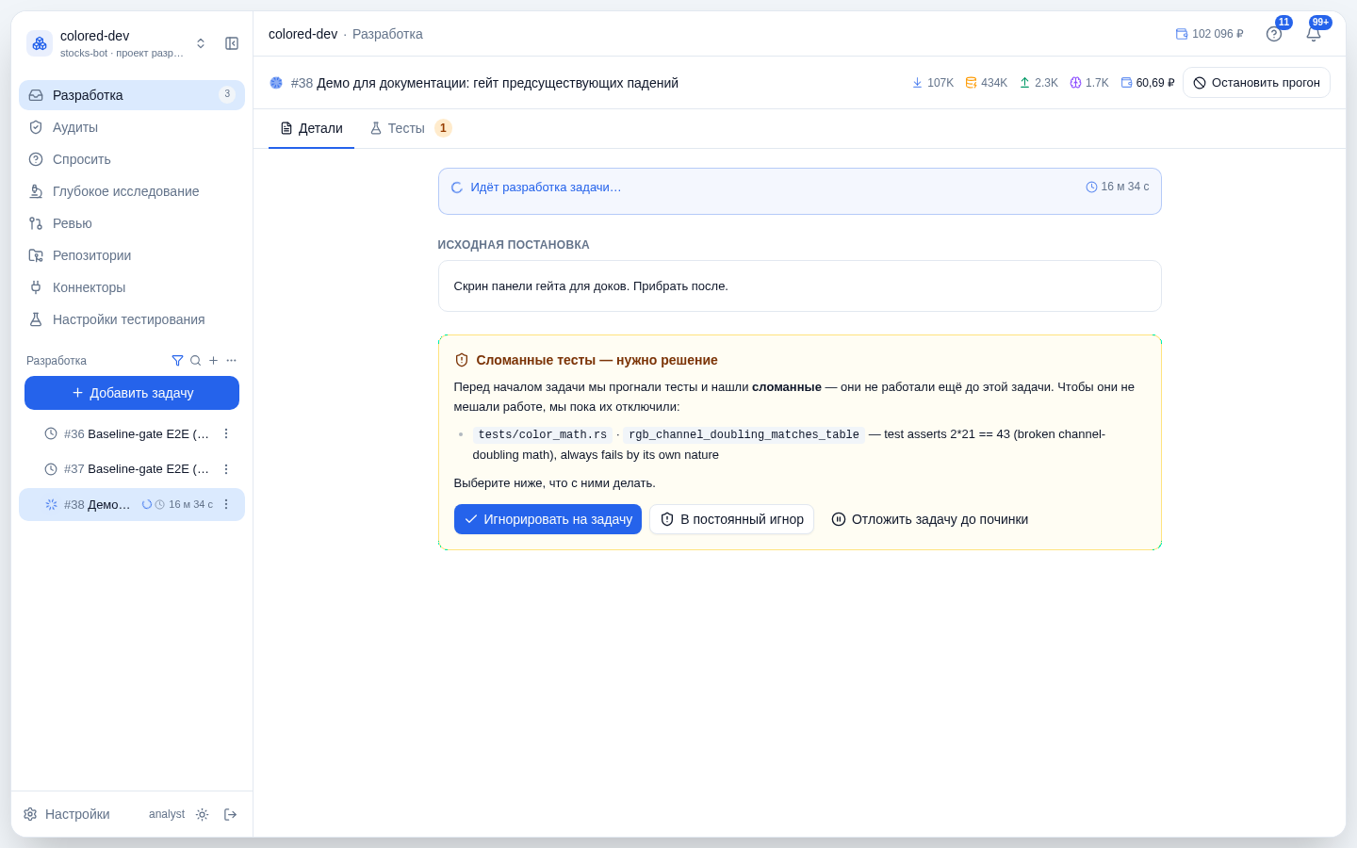
Task: Click the reasoning tokens 1.7K stat
Action: (1089, 83)
